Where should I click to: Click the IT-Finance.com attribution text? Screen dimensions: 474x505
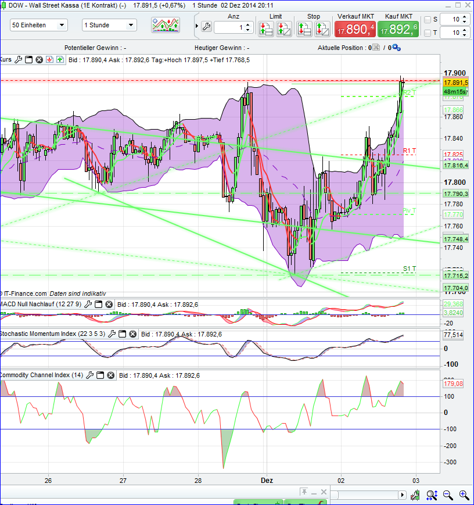click(24, 292)
